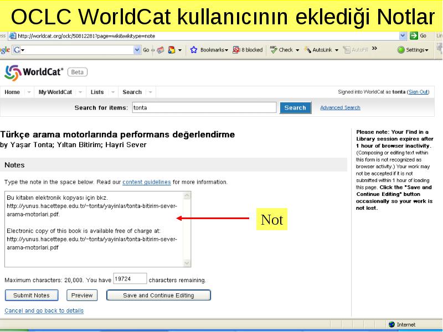Click the green Go arrow icon
Screen dimensions: 443x332
pos(414,35)
